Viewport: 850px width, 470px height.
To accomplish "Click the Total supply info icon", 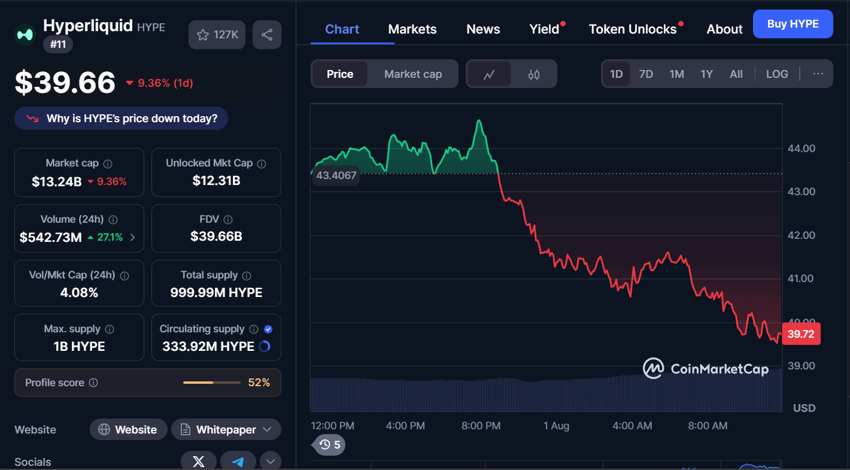I will [247, 275].
